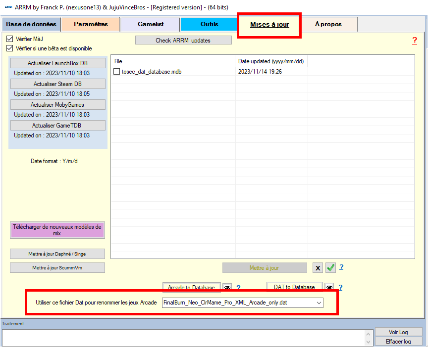Uncheck the Vérifier MàJ checkbox

tap(9, 39)
